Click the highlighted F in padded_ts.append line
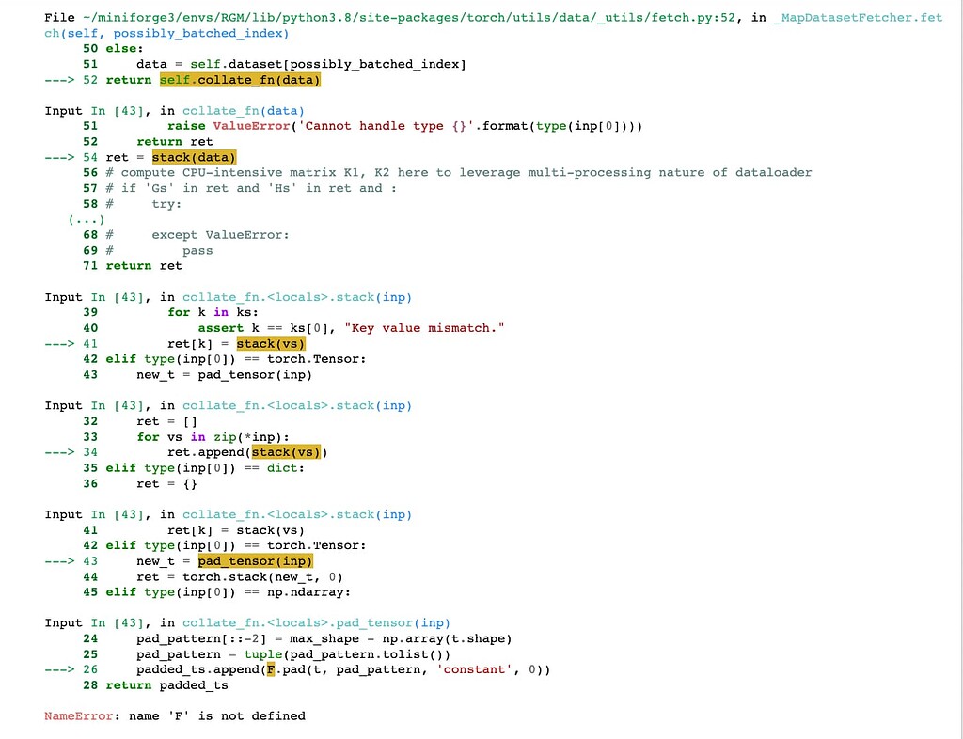Image resolution: width=963 pixels, height=739 pixels. coord(270,669)
